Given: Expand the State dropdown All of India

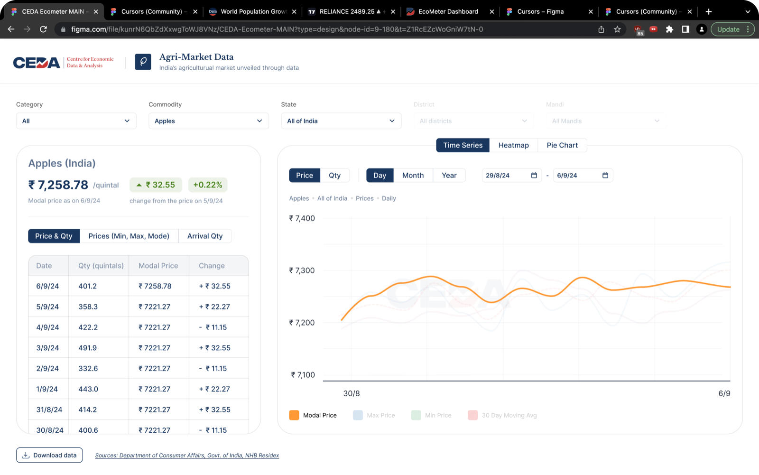Looking at the screenshot, I should (341, 121).
